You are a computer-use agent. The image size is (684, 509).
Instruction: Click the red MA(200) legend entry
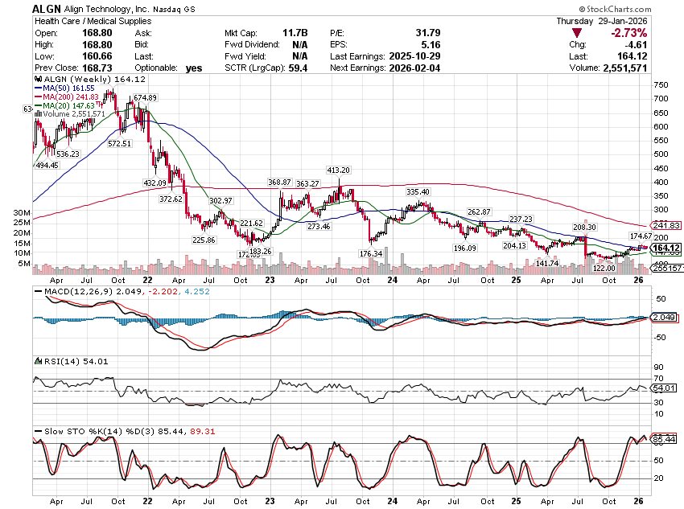coord(66,97)
